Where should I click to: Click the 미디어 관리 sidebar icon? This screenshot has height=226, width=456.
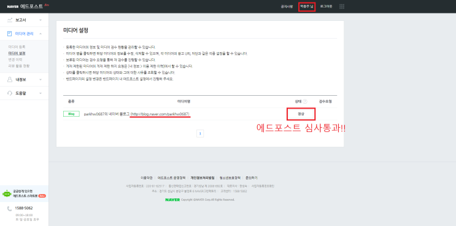(x=10, y=34)
